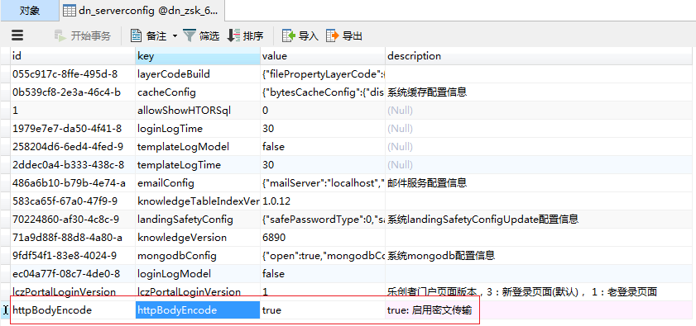Click the id column header
696x326 pixels.
pos(73,56)
